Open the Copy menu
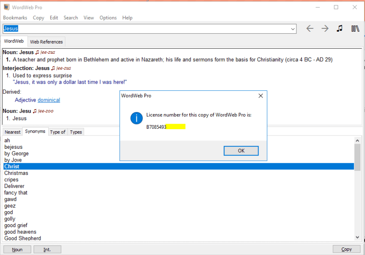365x255 pixels. click(38, 18)
